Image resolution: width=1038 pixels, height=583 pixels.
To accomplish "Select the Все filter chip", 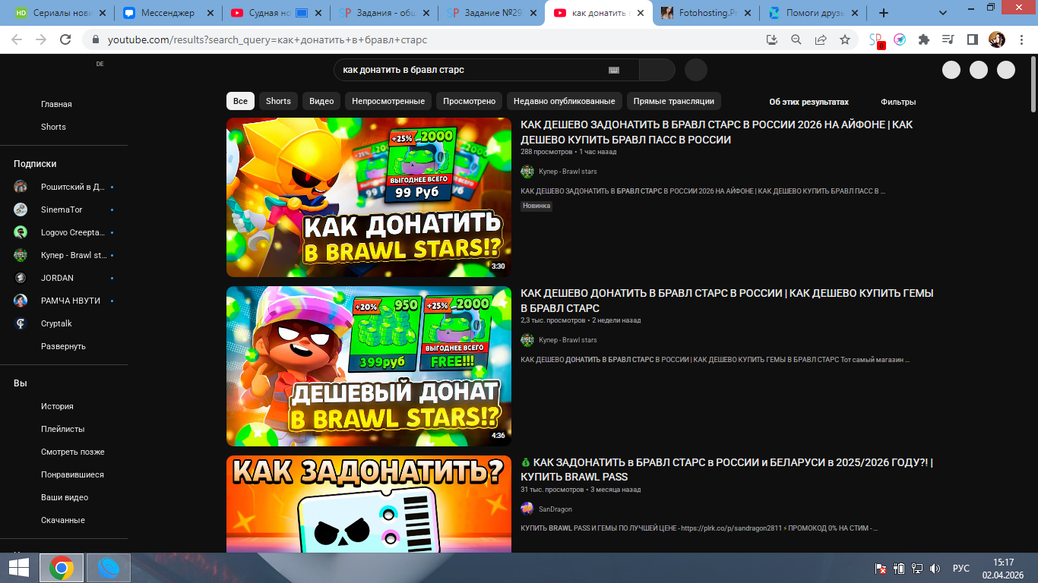I will coord(240,101).
